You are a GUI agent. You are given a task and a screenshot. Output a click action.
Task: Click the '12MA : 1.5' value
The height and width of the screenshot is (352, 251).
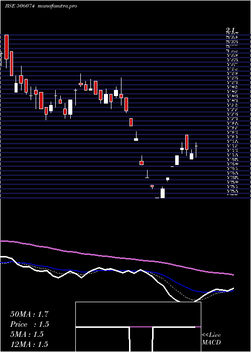[x=29, y=344]
